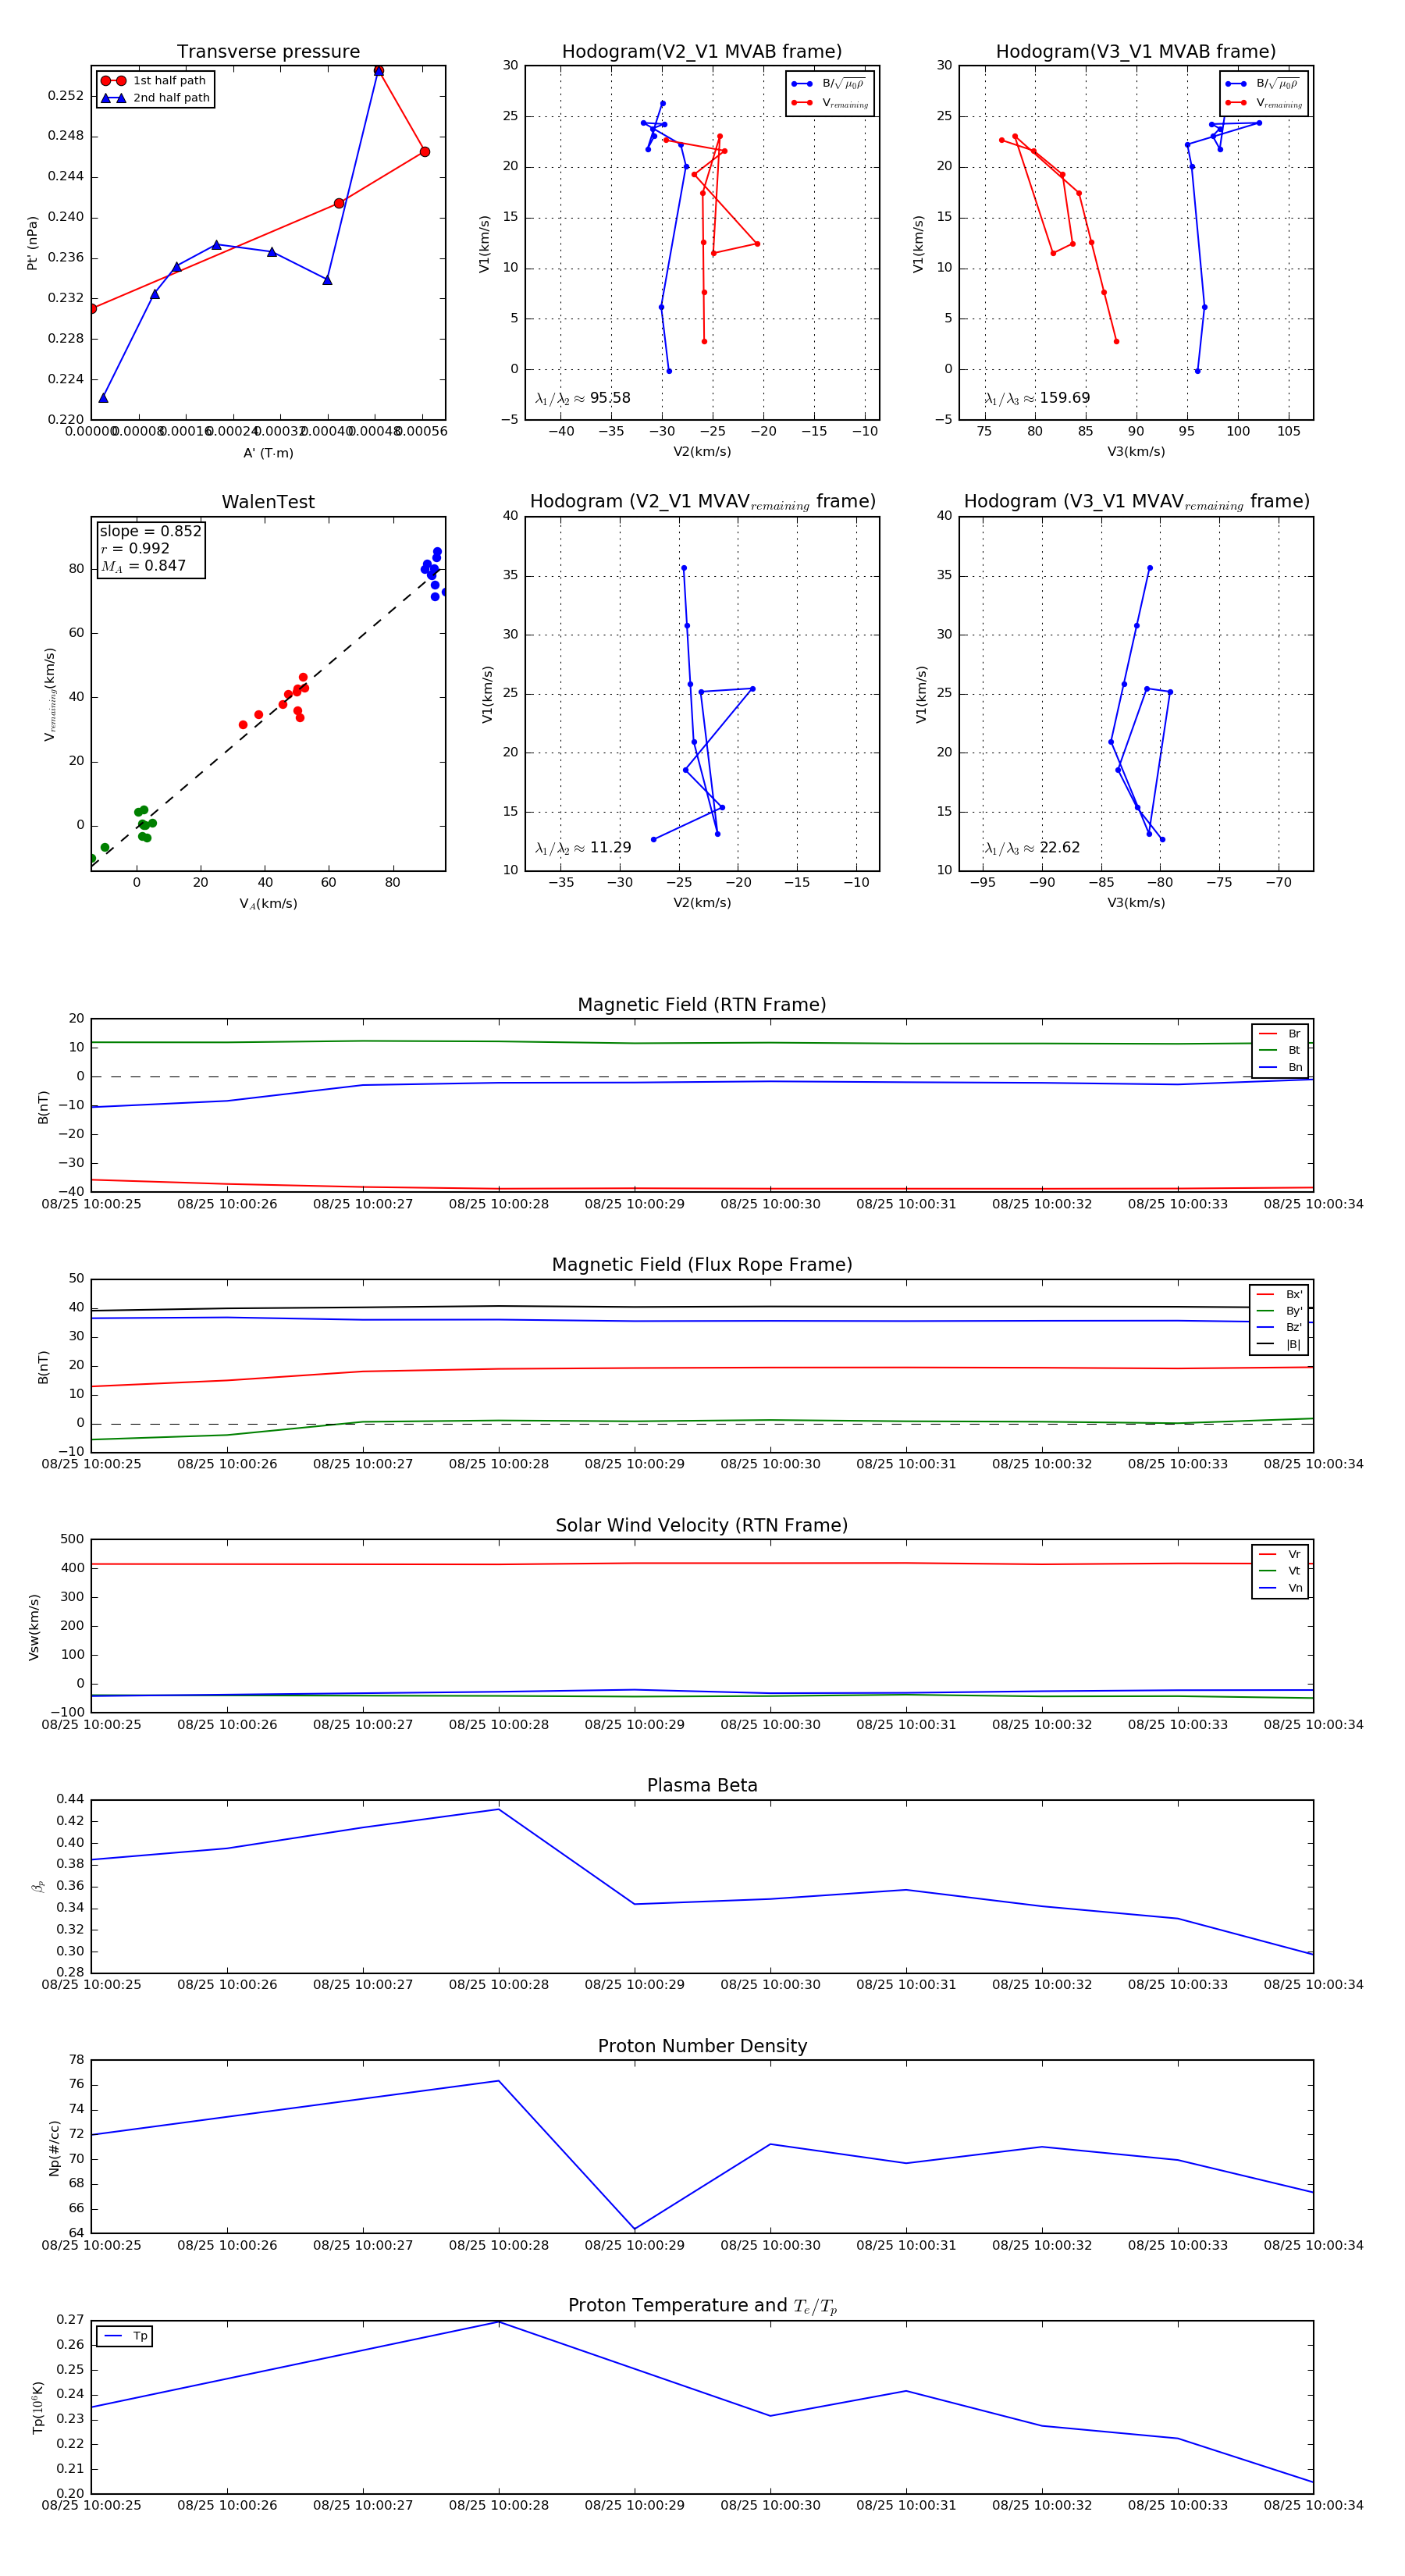This screenshot has height=2576, width=1405.
Task: Click the "Proton Number Density" plot title
Action: click(702, 2046)
